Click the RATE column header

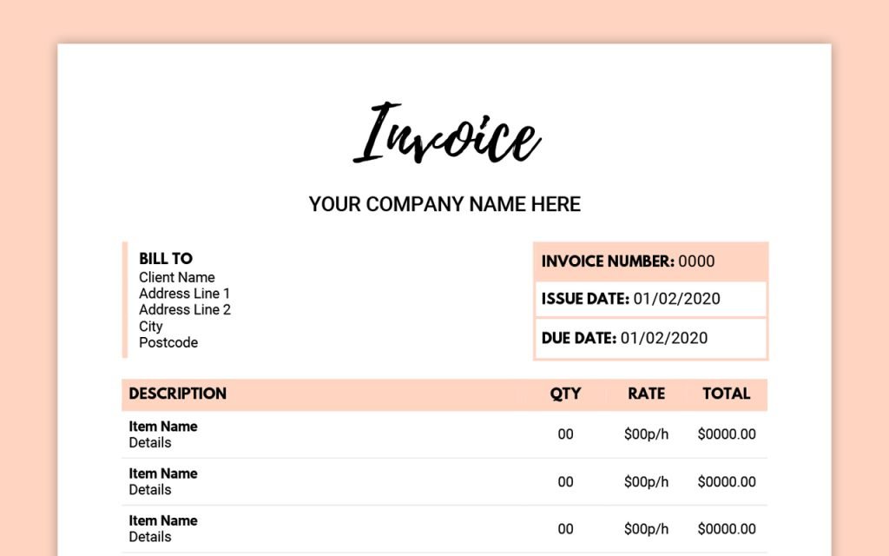click(646, 394)
